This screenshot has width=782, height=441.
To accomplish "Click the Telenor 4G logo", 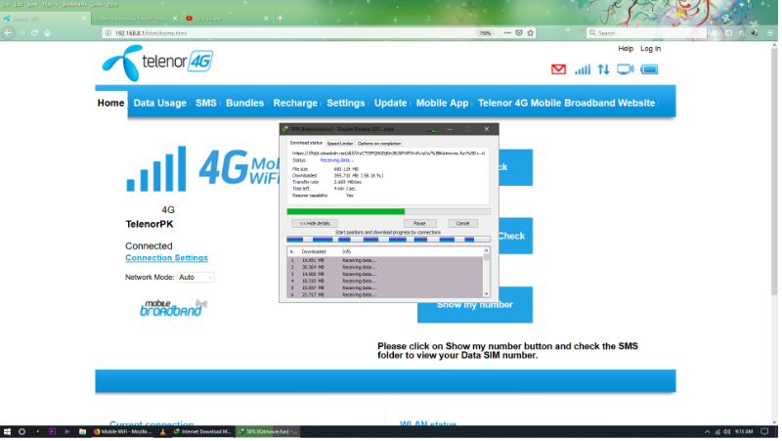I will 158,64.
